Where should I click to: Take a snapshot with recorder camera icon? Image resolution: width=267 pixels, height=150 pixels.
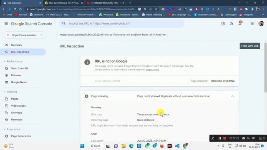click(x=244, y=138)
